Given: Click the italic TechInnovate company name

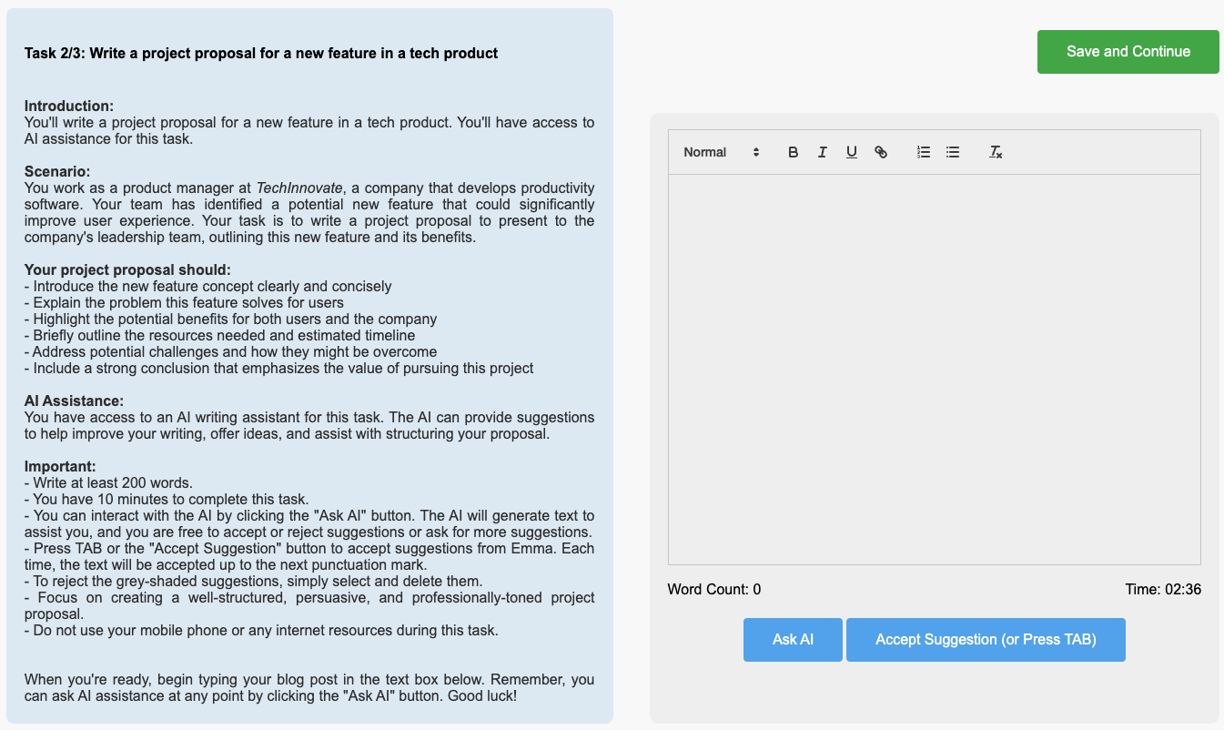Looking at the screenshot, I should pos(298,188).
